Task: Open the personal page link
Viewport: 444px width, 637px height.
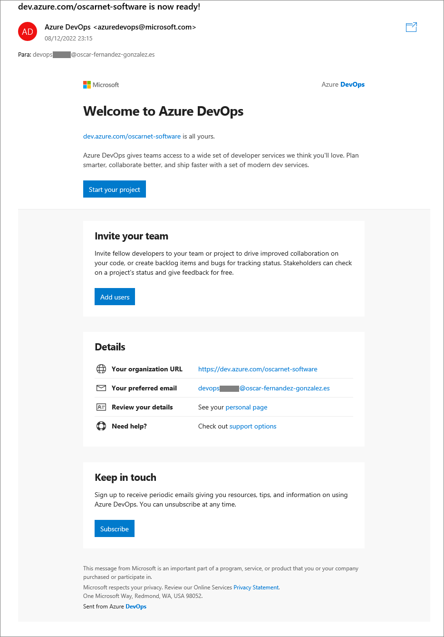Action: pyautogui.click(x=246, y=407)
